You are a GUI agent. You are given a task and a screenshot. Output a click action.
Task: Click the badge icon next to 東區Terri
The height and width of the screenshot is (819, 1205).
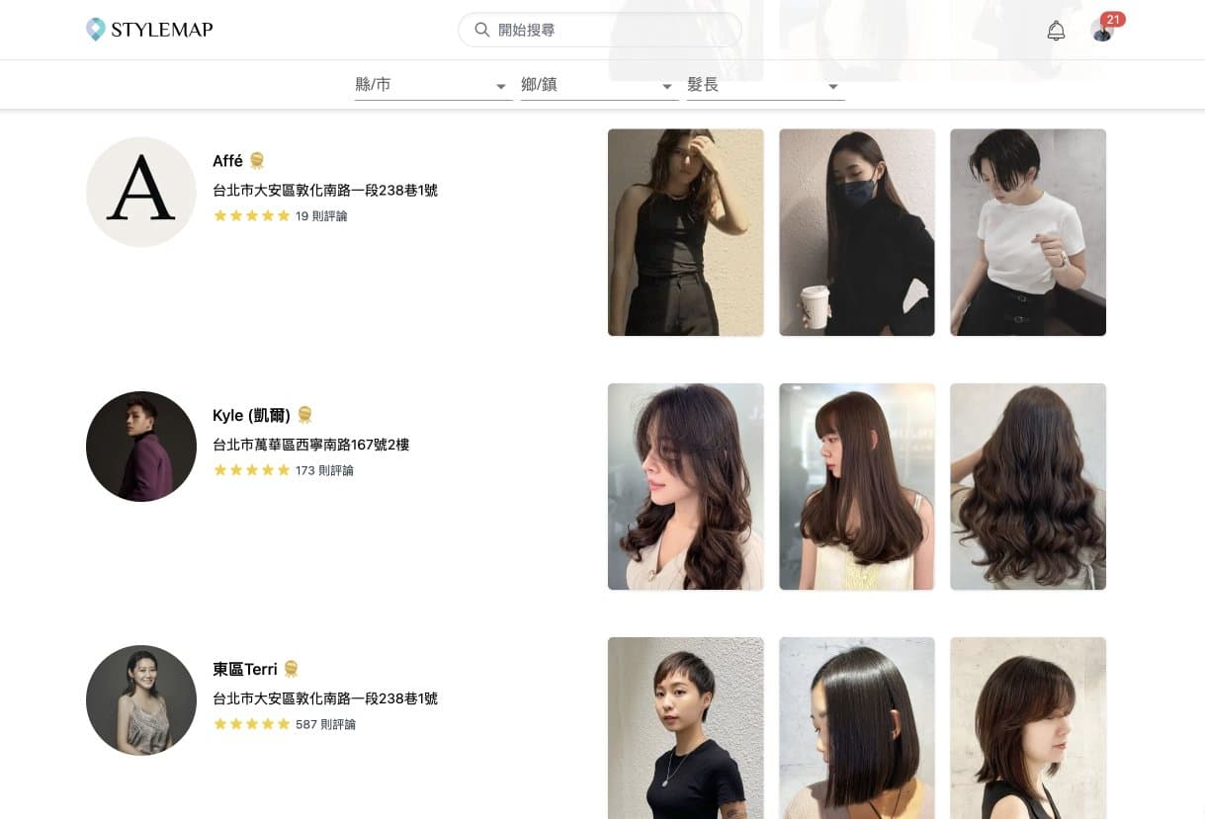coord(291,669)
